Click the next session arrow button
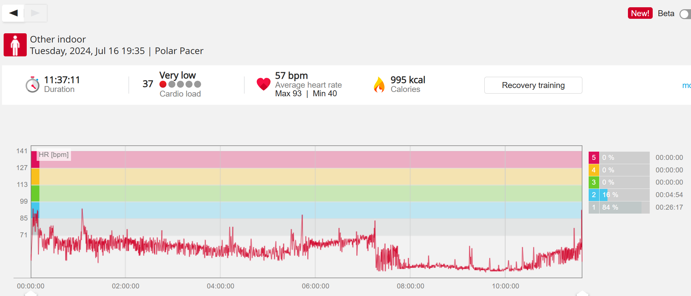This screenshot has width=691, height=296. click(x=35, y=13)
